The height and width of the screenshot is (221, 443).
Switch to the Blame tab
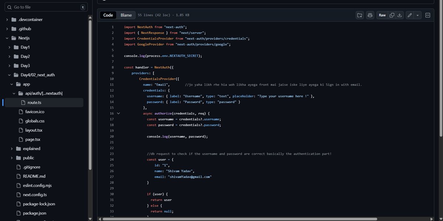pyautogui.click(x=126, y=15)
